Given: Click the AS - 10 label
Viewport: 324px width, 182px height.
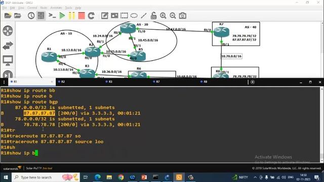Looking at the screenshot, I should pos(66,33).
